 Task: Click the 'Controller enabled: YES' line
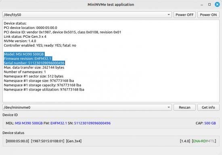click(x=40, y=45)
